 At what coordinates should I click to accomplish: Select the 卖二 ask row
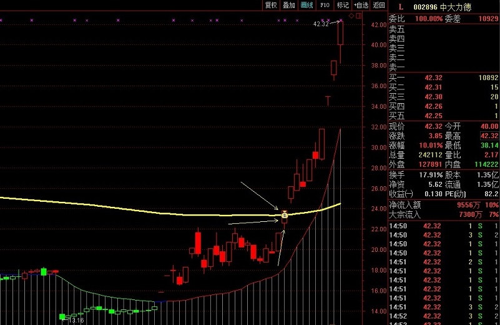[444, 58]
